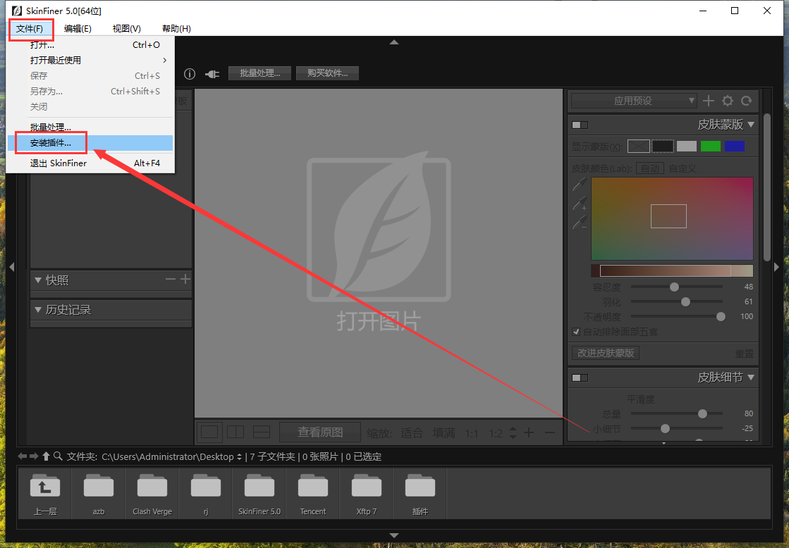The width and height of the screenshot is (789, 548).
Task: Toggle 自动排除面部五官 checkbox
Action: [x=576, y=332]
